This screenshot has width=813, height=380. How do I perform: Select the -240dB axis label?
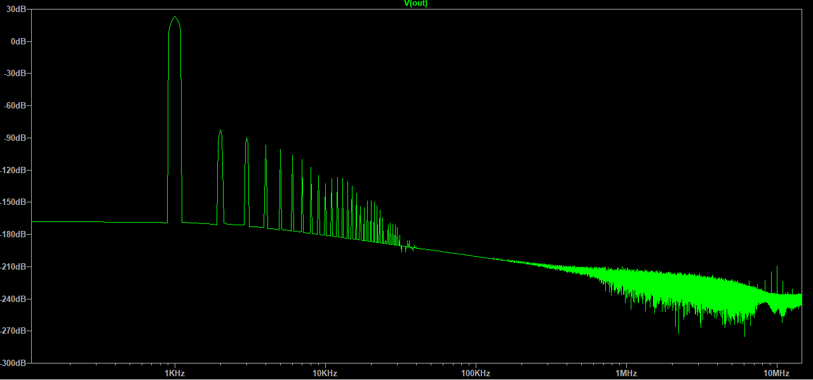[x=13, y=299]
